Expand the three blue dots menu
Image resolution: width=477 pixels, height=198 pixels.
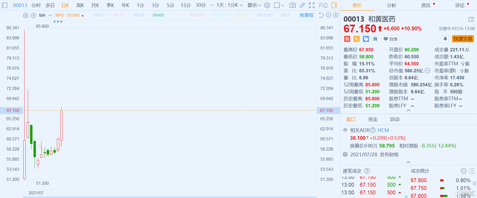point(58,22)
